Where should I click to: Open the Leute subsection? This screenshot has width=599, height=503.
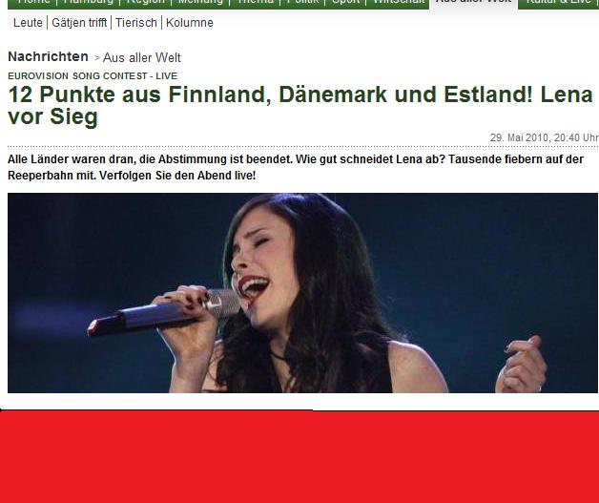coord(28,23)
